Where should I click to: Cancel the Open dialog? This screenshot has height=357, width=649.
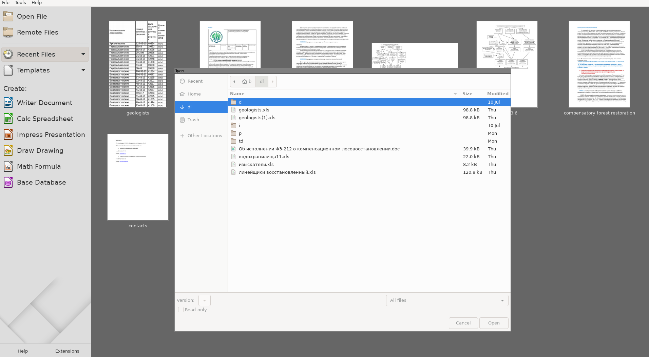pyautogui.click(x=463, y=323)
